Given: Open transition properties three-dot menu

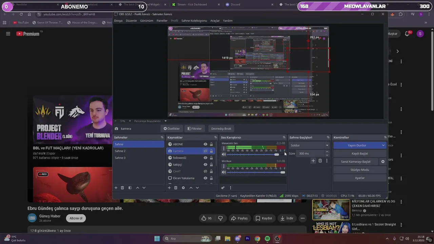Looking at the screenshot, I should click(x=327, y=161).
